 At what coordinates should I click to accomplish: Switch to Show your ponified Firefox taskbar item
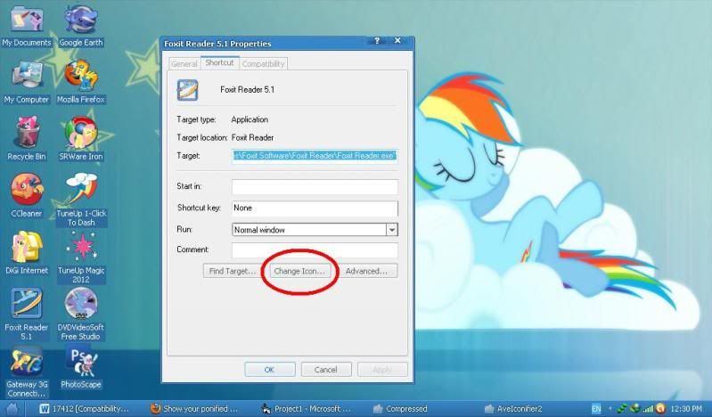tap(194, 409)
